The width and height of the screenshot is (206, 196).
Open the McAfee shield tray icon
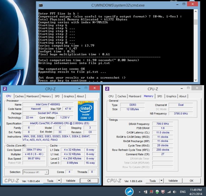[x=163, y=192]
